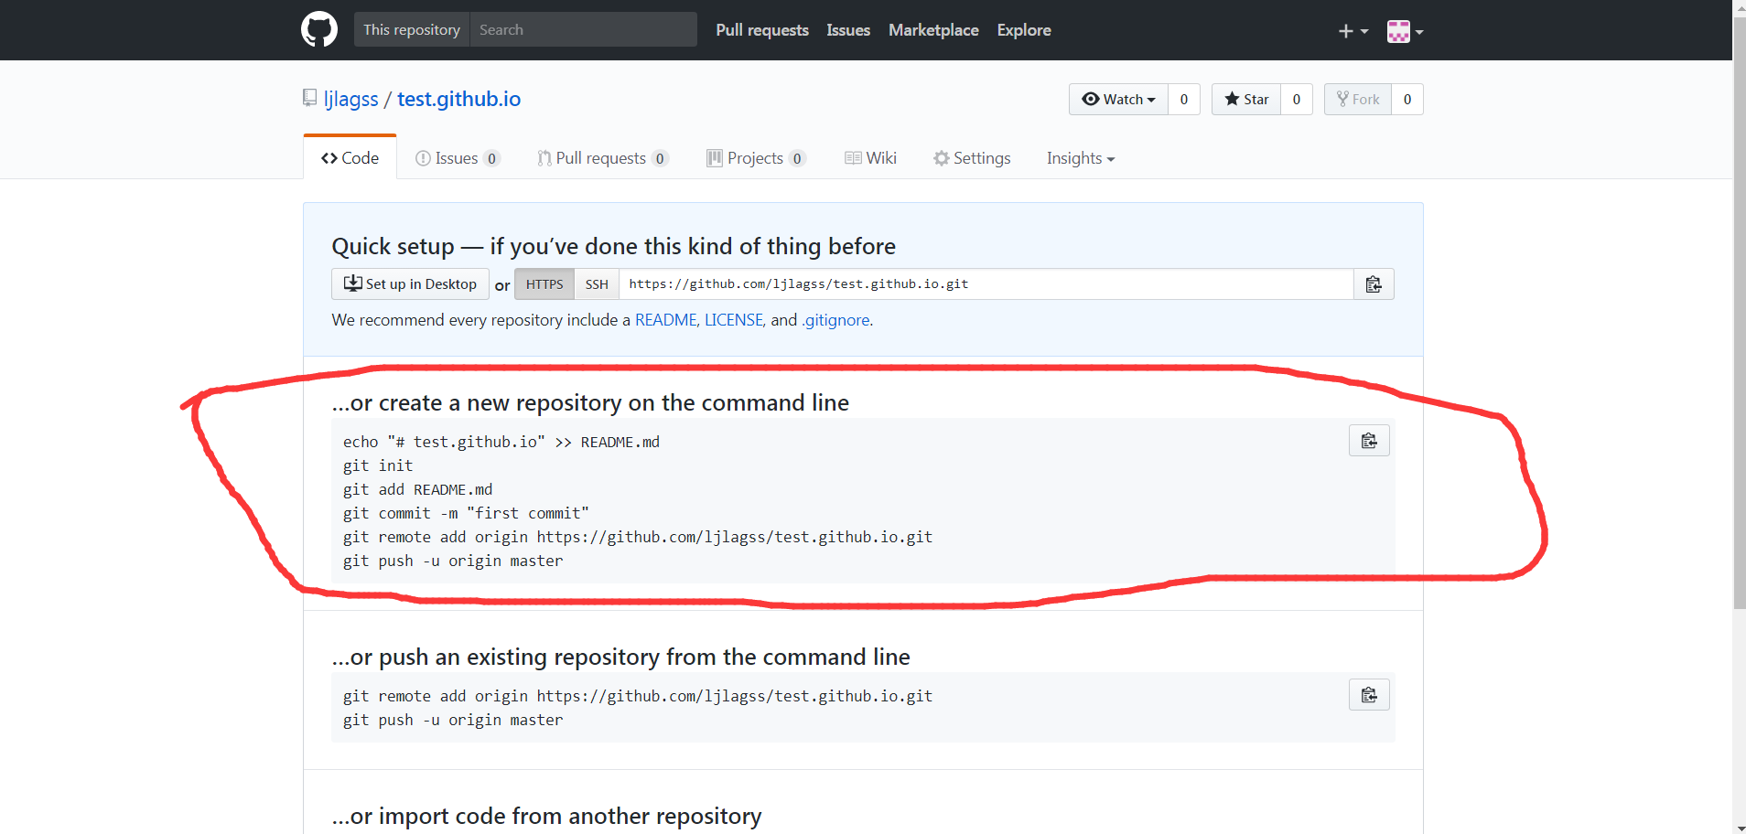Open the test.github.io repository link
This screenshot has width=1746, height=834.
(x=458, y=99)
